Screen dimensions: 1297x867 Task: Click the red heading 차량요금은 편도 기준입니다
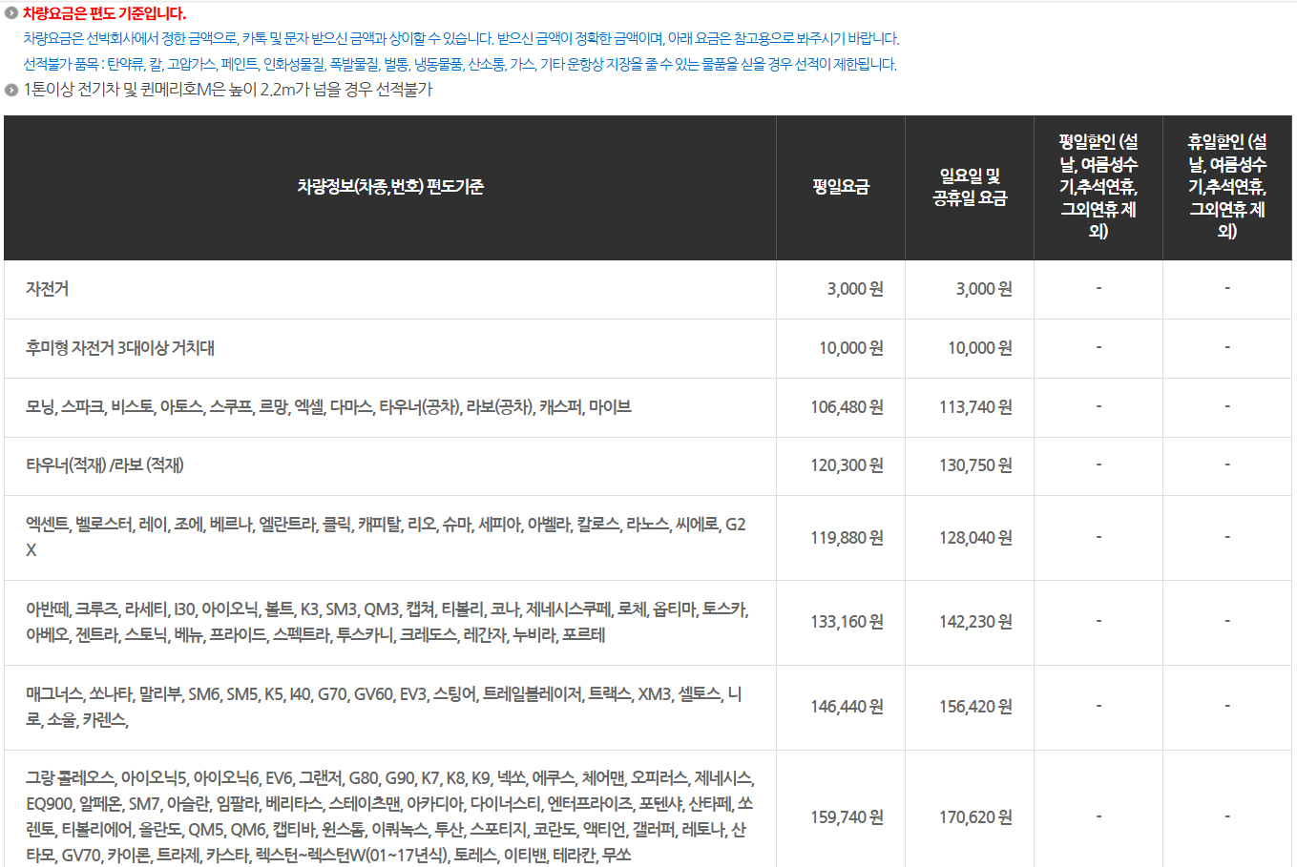tap(105, 14)
